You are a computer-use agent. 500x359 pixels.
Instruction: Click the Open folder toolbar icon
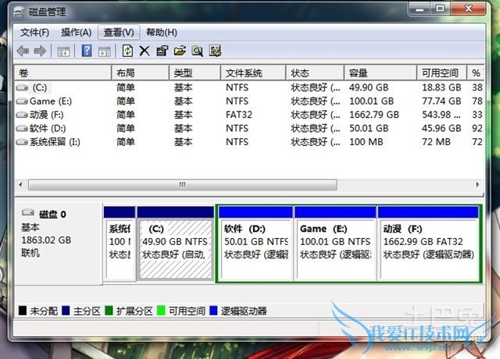tap(180, 51)
